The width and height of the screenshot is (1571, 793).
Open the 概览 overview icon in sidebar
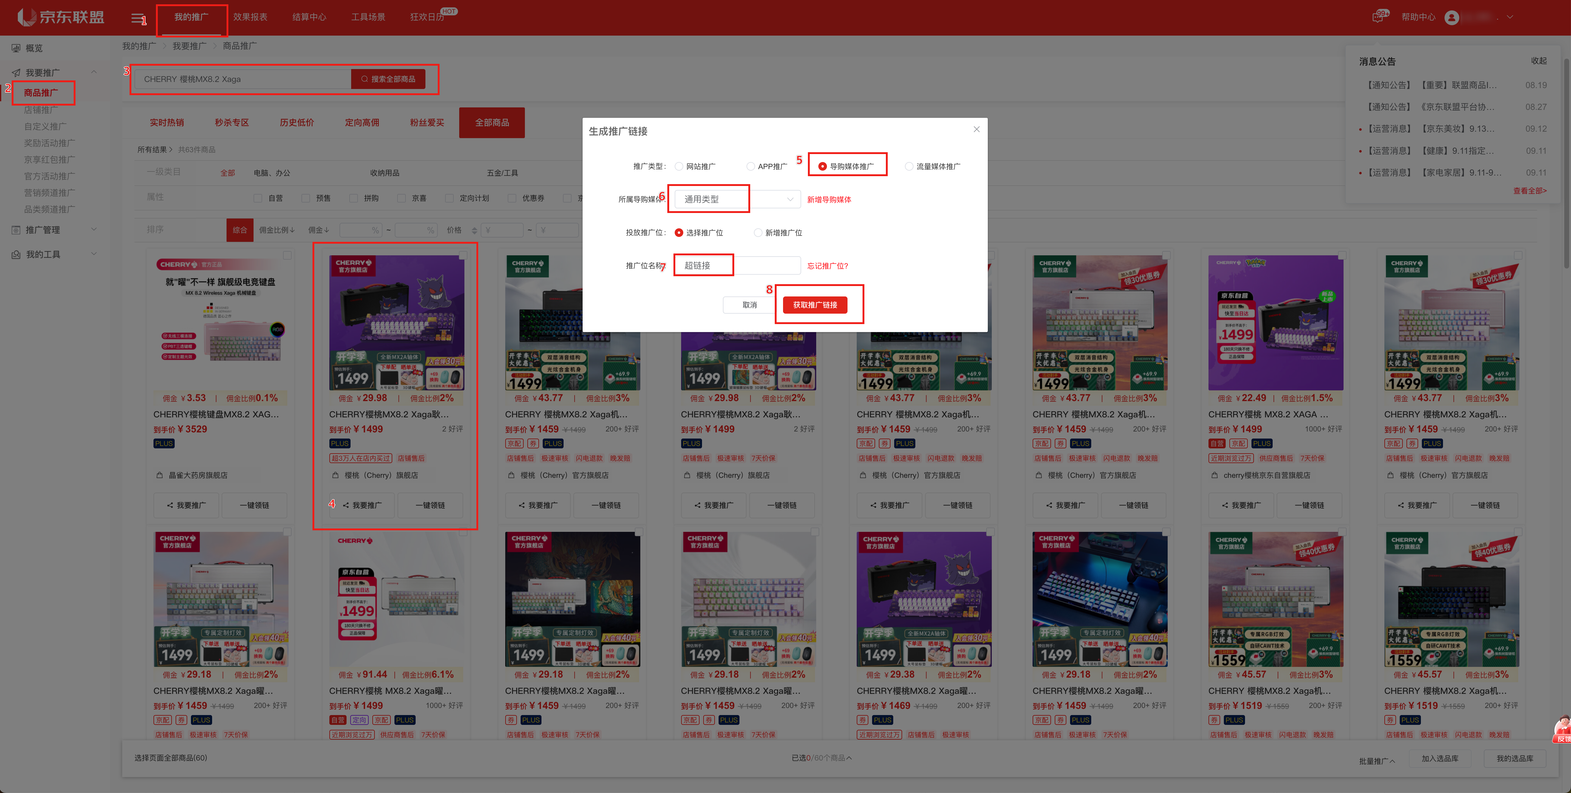click(x=16, y=48)
